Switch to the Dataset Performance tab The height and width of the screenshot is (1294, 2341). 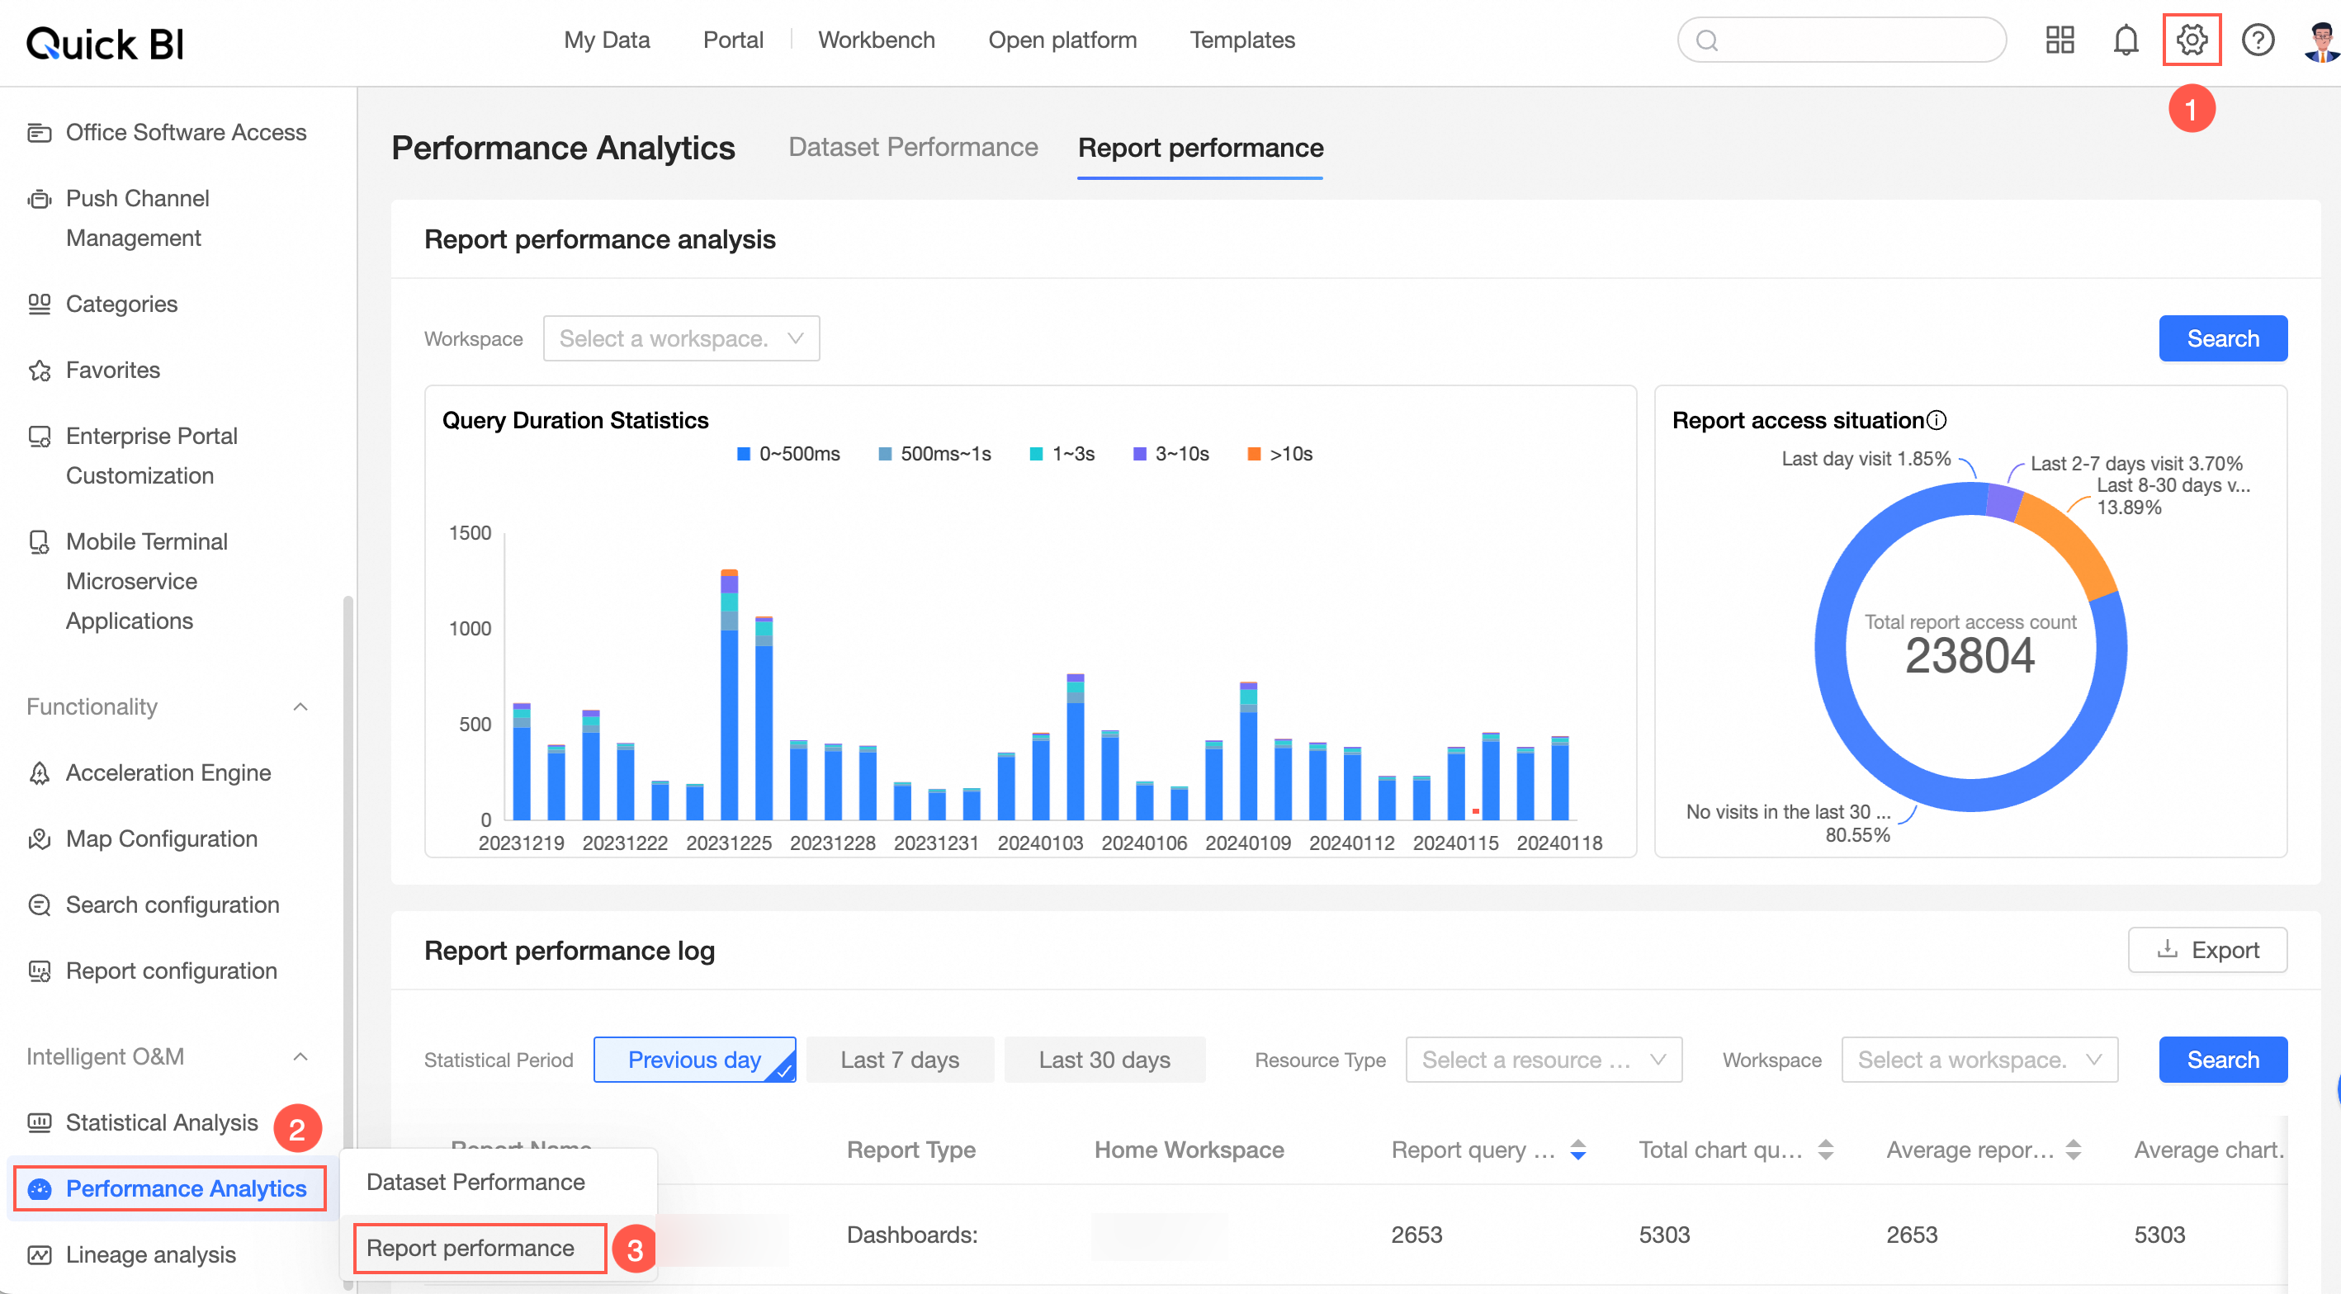tap(912, 147)
